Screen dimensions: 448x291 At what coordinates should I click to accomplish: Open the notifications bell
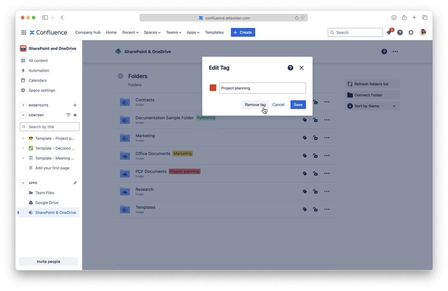pos(389,33)
